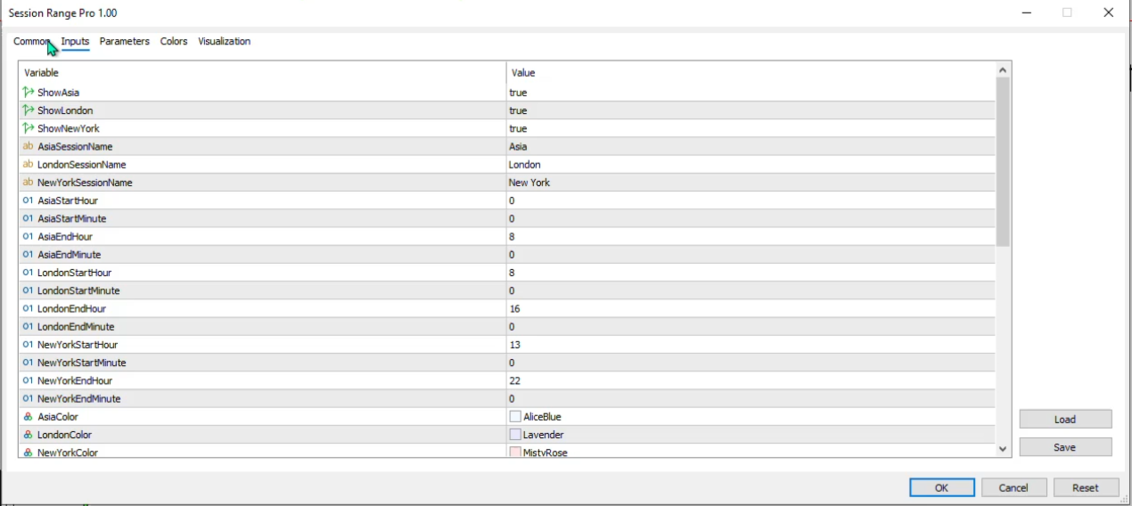This screenshot has width=1132, height=506.
Task: Click the integer icon beside LondonStartHour
Action: (28, 273)
